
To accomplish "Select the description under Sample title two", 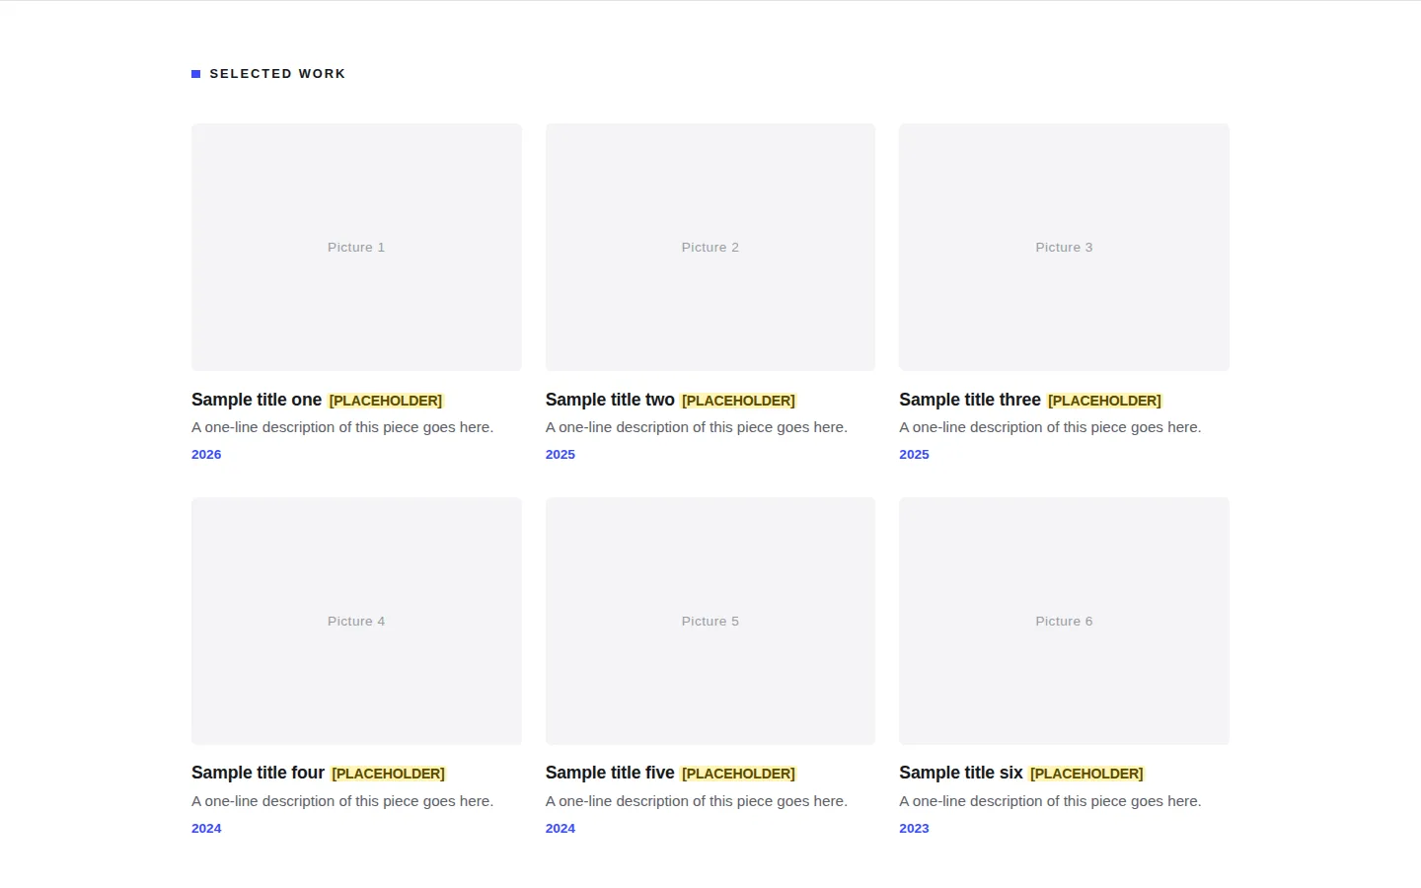I will point(697,427).
